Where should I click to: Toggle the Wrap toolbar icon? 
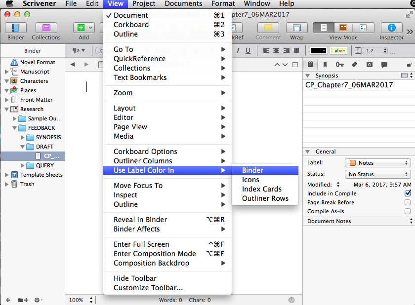pos(297,28)
